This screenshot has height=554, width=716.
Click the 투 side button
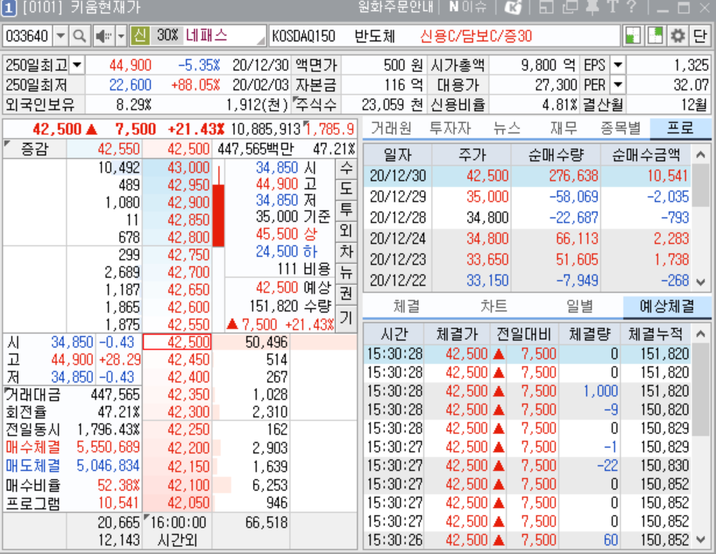tap(346, 209)
